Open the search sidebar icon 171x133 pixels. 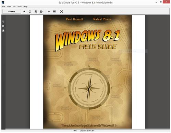(3, 26)
